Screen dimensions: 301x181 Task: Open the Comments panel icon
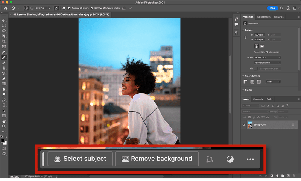236,24
